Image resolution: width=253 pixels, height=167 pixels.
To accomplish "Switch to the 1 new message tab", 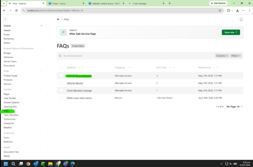I will tap(146, 4).
